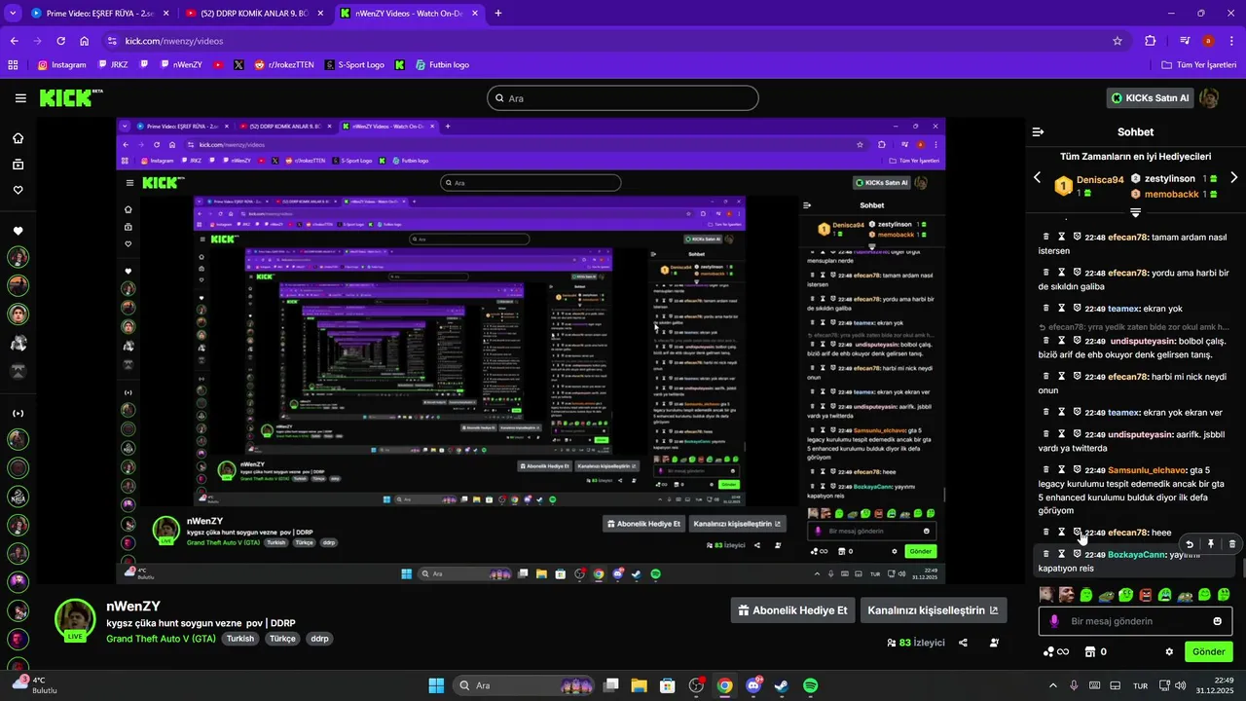Reply to the hovered chat message

point(1190,544)
